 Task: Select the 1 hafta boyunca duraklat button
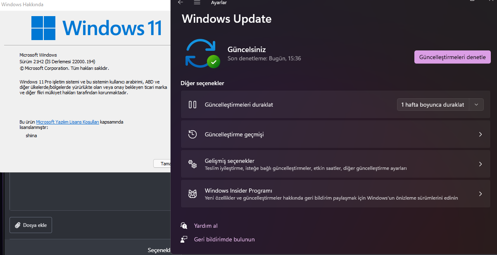click(x=433, y=105)
